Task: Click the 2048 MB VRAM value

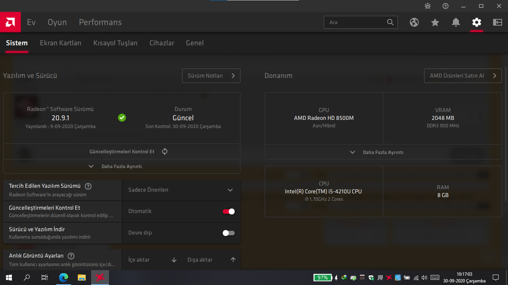Action: (443, 118)
